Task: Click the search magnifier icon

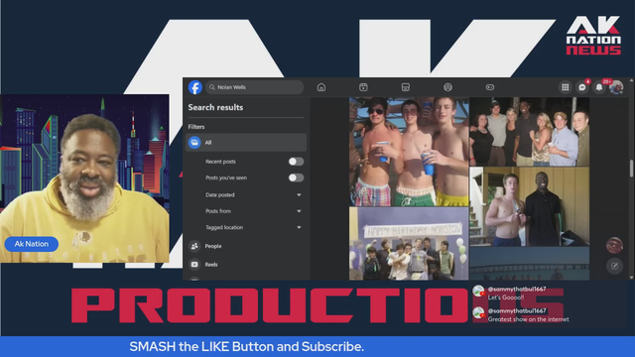Action: 211,87
